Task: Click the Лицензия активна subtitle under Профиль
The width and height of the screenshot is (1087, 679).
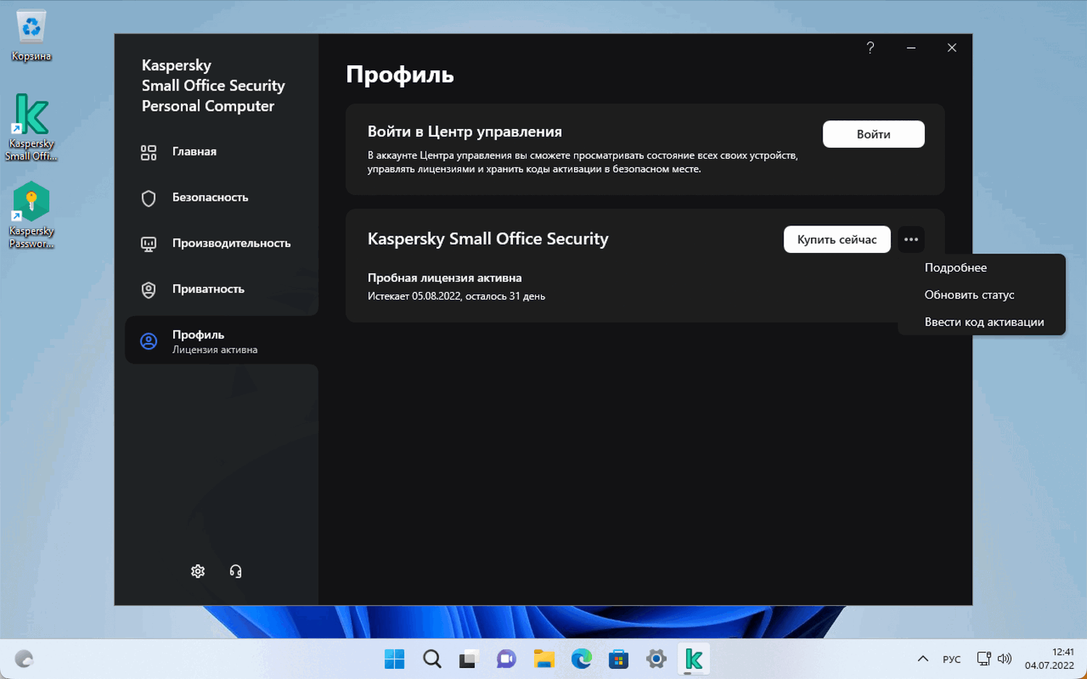Action: tap(215, 350)
